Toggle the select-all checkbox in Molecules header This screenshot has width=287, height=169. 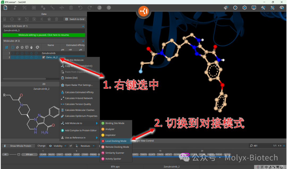point(13,47)
